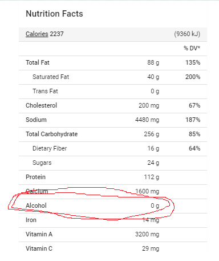The height and width of the screenshot is (261, 219).
Task: Click the underlined Calories link
Action: tap(37, 34)
